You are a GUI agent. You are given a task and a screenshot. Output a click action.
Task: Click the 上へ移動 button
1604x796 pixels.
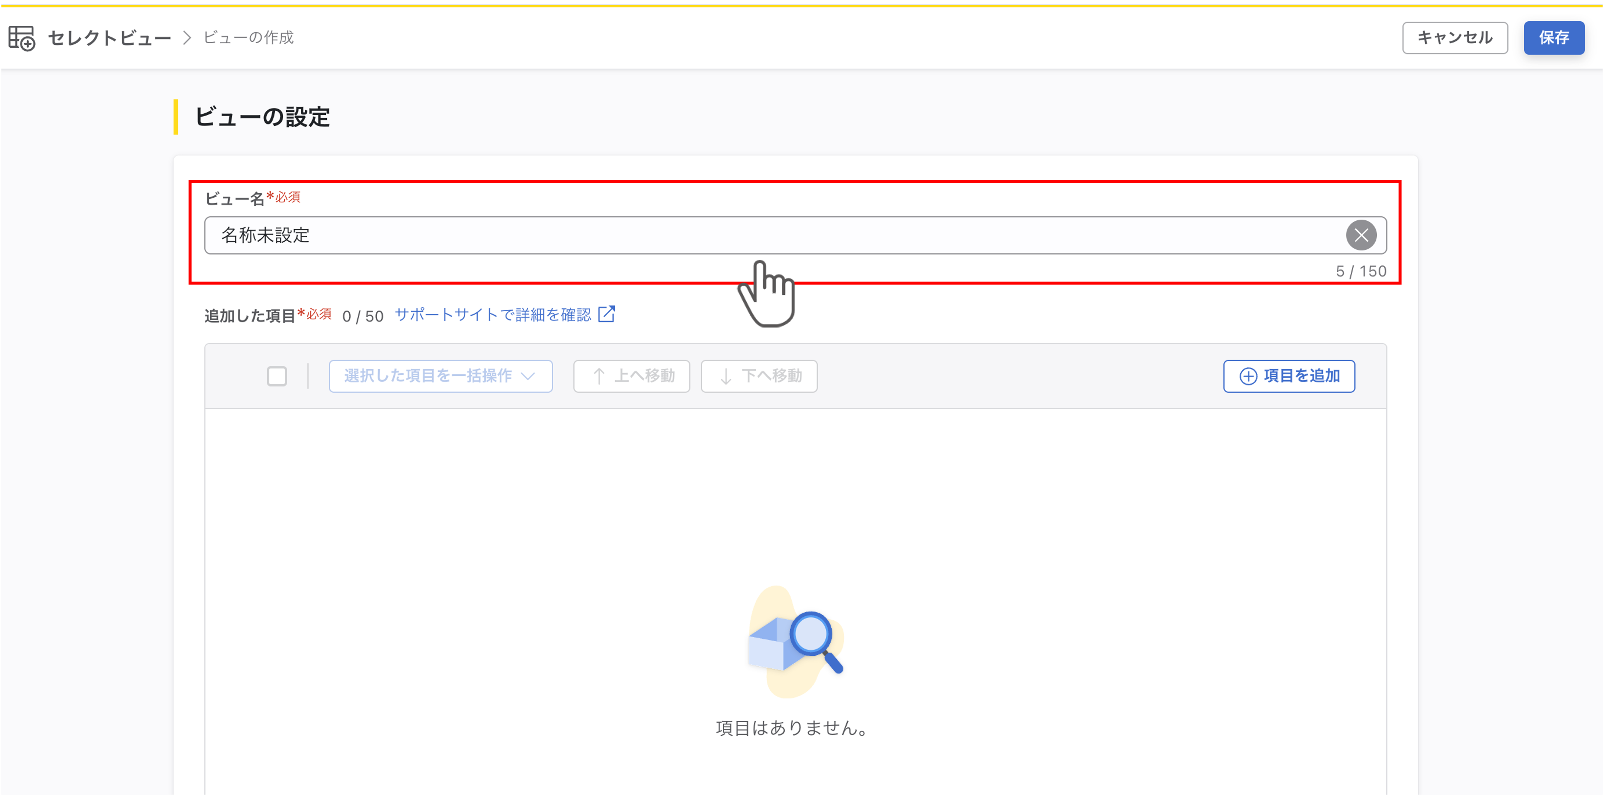(x=631, y=377)
